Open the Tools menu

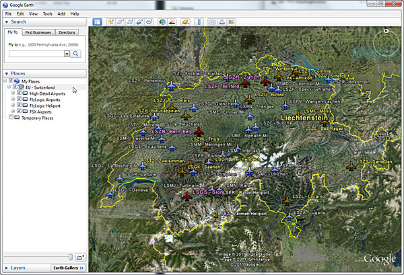(x=47, y=13)
